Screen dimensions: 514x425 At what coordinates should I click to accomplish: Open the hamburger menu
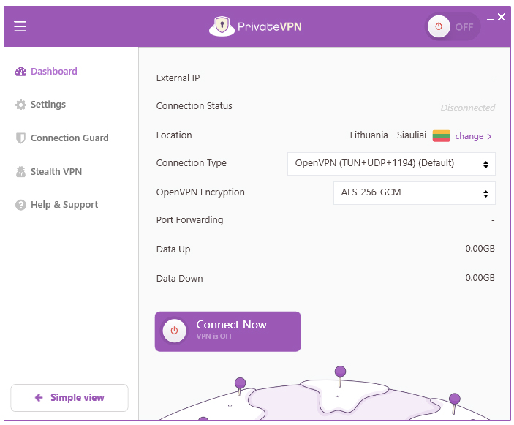click(x=20, y=26)
